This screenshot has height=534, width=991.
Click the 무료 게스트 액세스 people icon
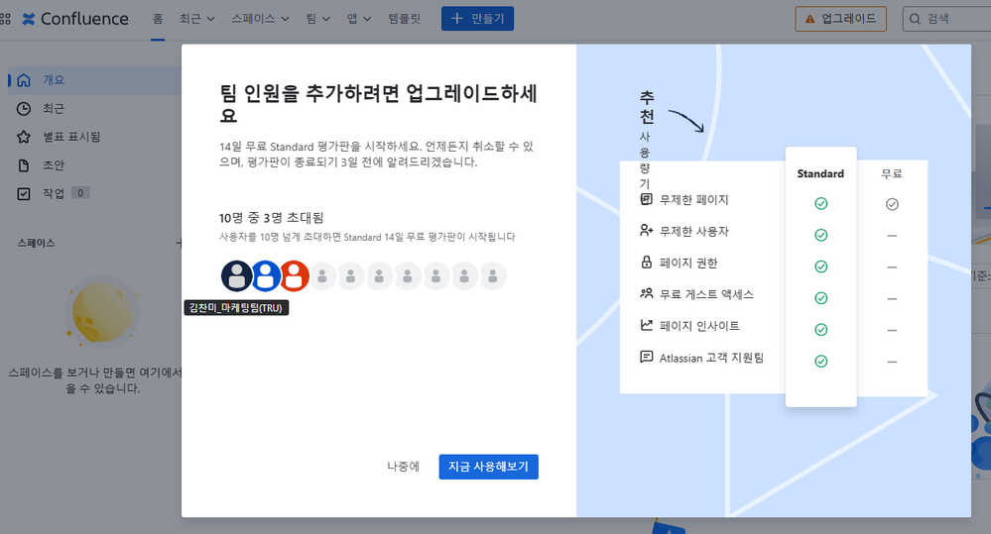tap(646, 293)
